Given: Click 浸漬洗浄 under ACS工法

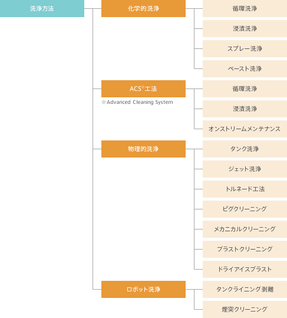Looking at the screenshot, I should 245,109.
